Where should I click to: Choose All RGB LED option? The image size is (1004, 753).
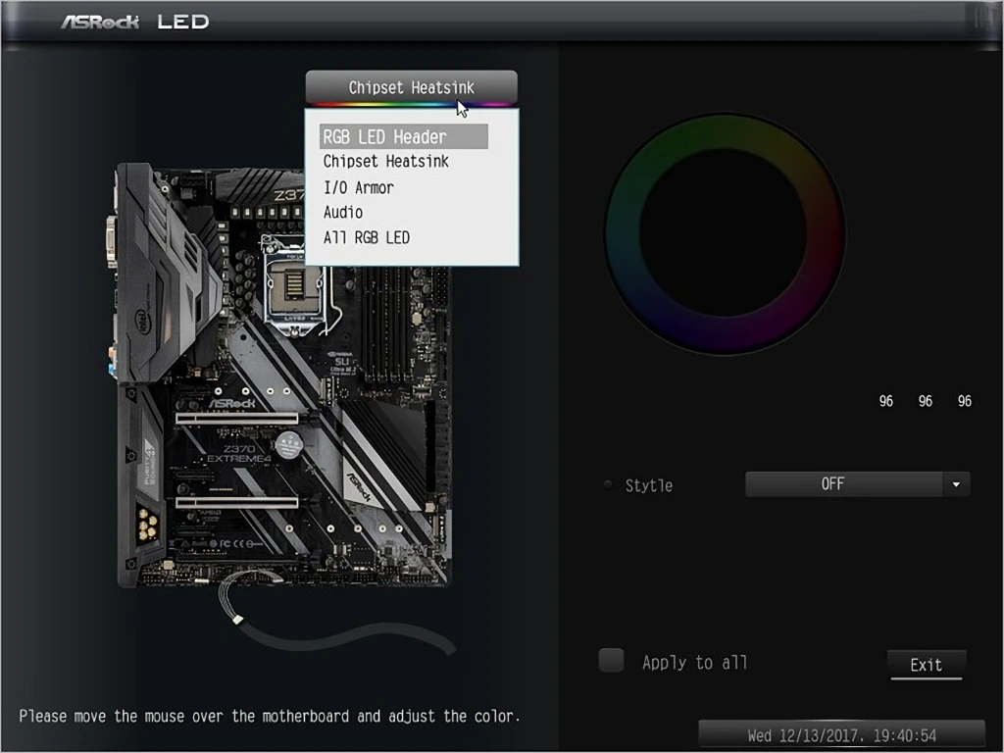[x=367, y=237]
